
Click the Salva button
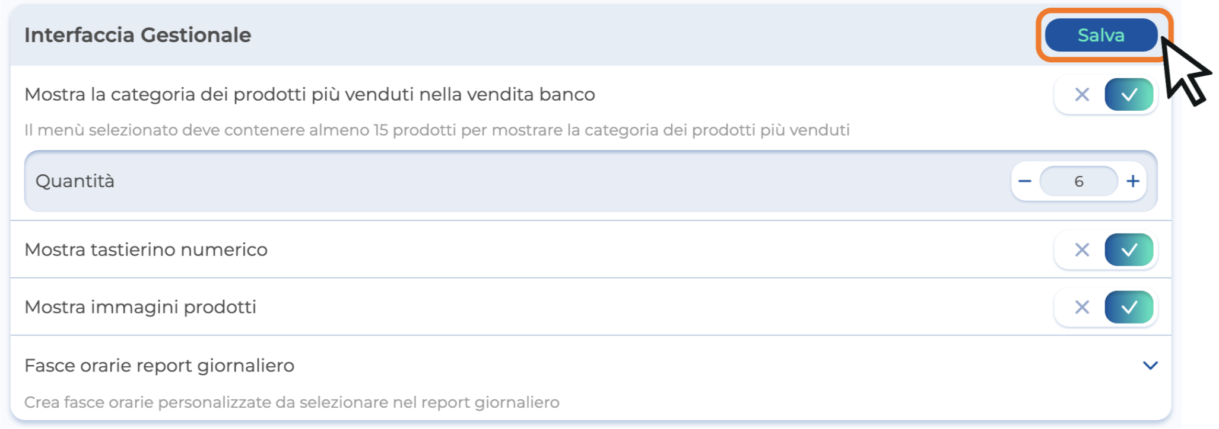[1101, 36]
